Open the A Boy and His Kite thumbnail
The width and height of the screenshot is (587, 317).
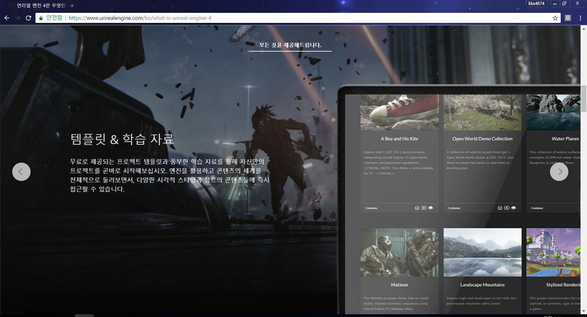point(399,112)
